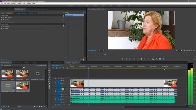Select the Ripple Edit tool

click(x=49, y=68)
